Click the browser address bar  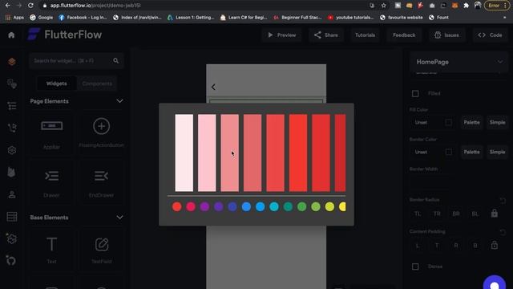(x=206, y=6)
